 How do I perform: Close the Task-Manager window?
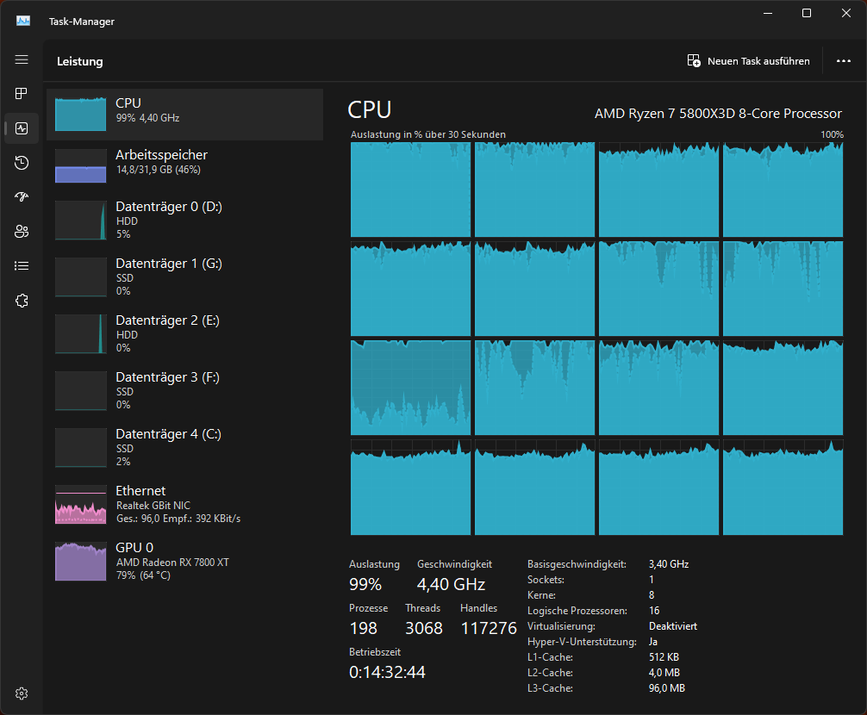pos(846,13)
